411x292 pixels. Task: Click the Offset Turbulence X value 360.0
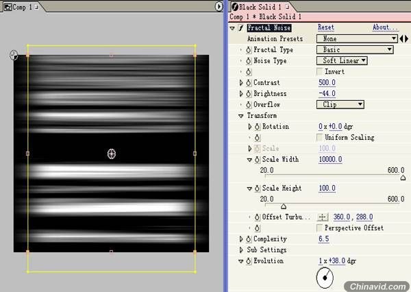click(x=342, y=217)
